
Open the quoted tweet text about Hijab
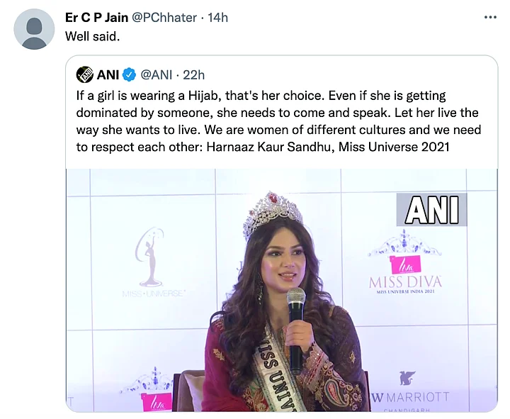click(x=280, y=121)
